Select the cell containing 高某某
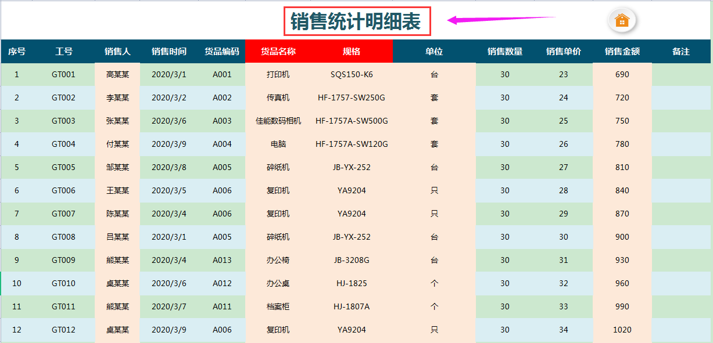Screen dimensions: 713x343 pyautogui.click(x=117, y=74)
